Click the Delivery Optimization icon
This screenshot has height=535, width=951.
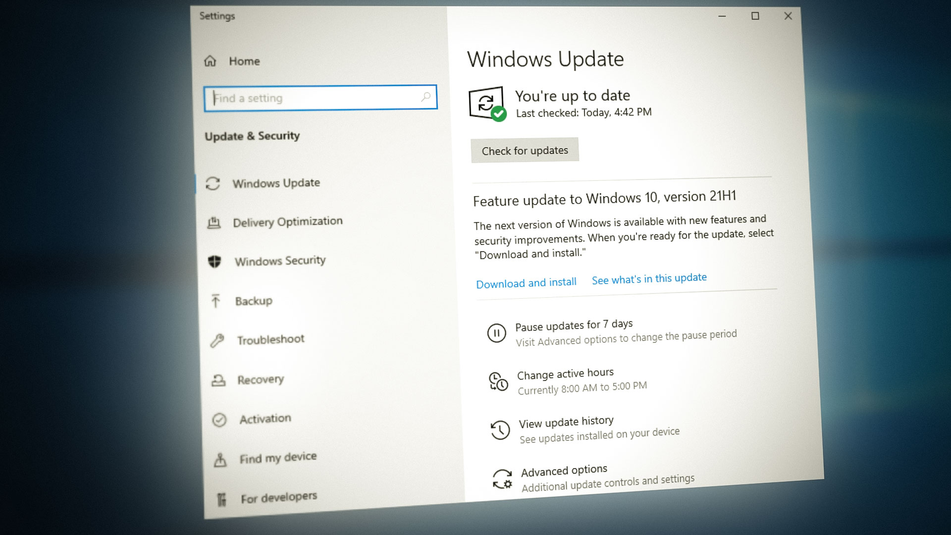click(x=215, y=223)
